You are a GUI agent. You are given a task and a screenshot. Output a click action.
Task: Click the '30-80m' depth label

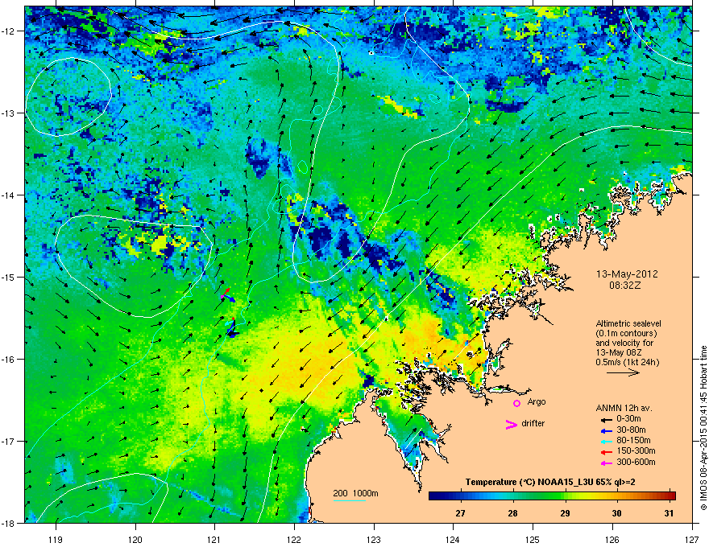(x=631, y=430)
